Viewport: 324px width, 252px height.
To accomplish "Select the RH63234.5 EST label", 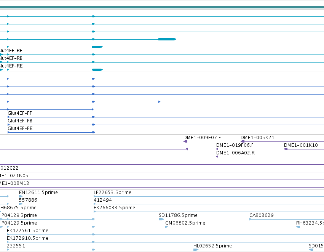I will (x=310, y=223).
